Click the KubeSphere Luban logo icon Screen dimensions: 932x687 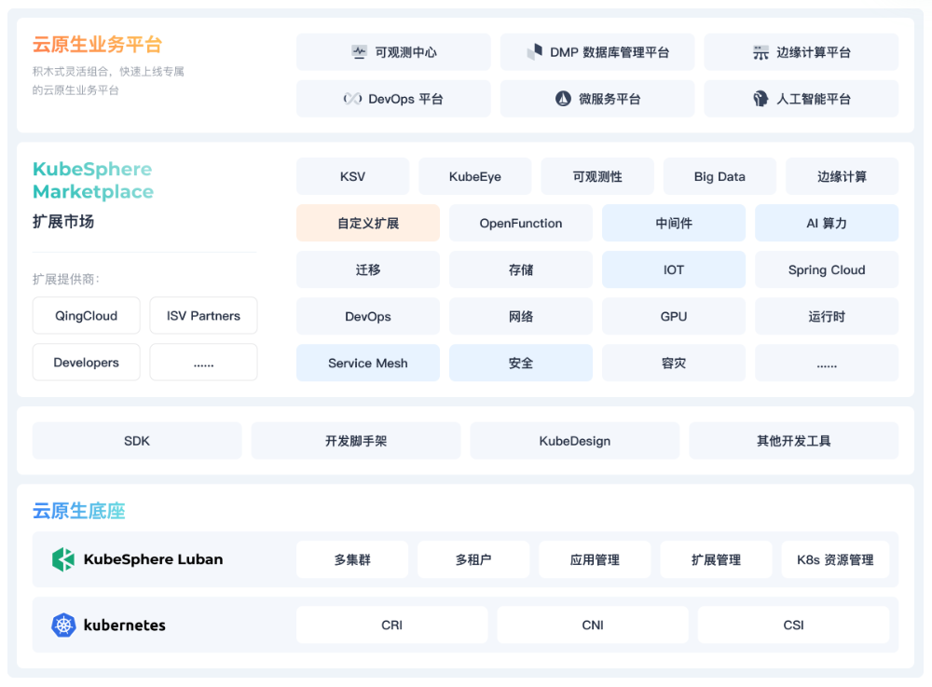[x=63, y=559]
